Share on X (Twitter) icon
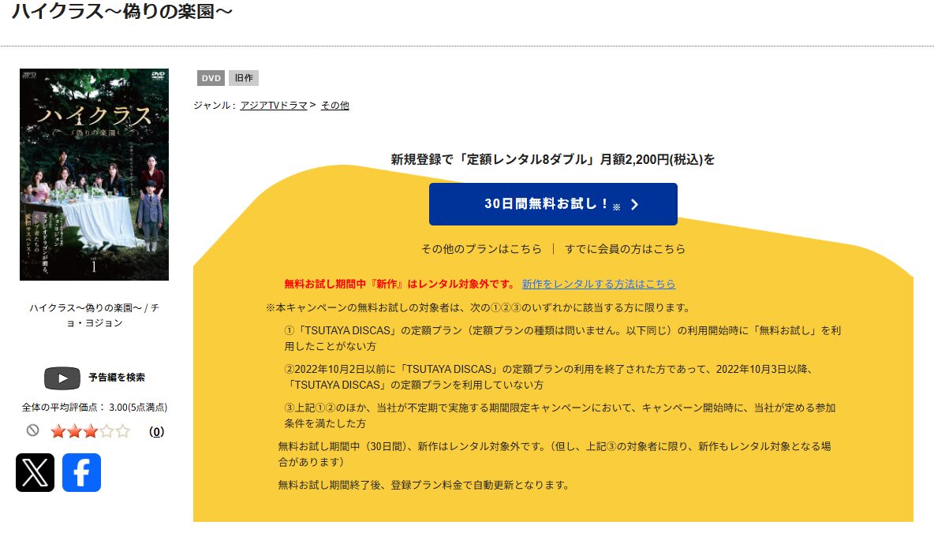The width and height of the screenshot is (934, 540). (x=35, y=473)
